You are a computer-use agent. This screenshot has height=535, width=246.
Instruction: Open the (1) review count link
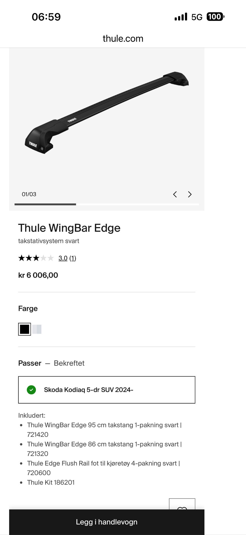(73, 258)
